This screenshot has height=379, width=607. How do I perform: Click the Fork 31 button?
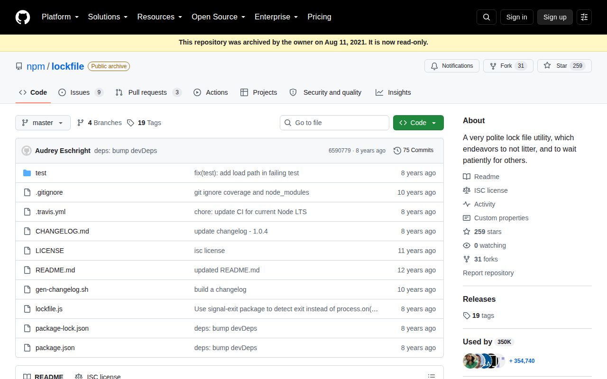point(508,66)
